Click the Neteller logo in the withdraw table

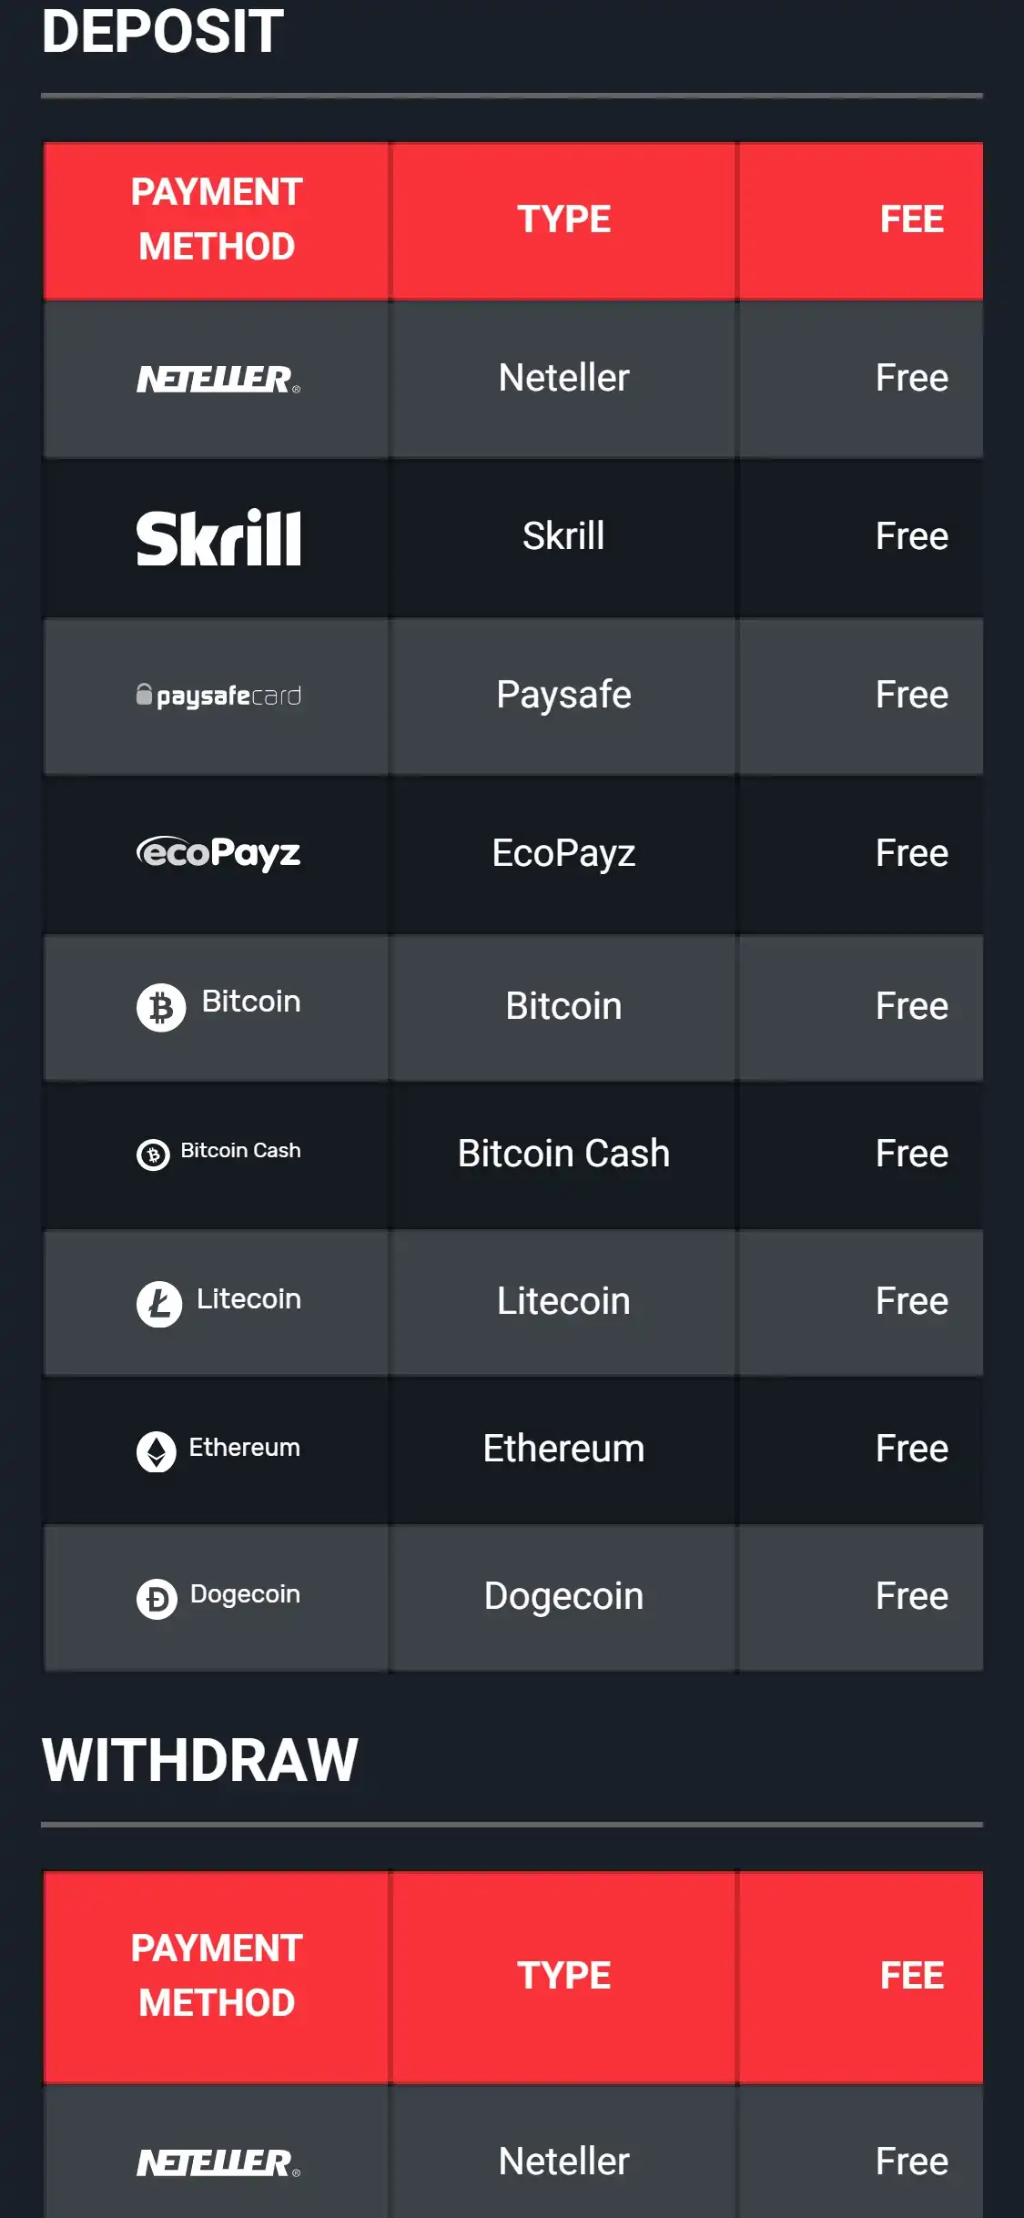[218, 2162]
